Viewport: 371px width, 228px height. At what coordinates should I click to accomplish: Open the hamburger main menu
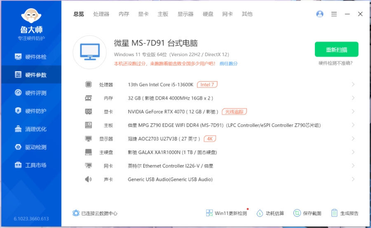[x=334, y=14]
